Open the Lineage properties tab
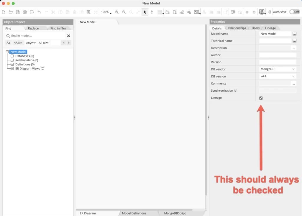Image resolution: width=302 pixels, height=216 pixels. [270, 28]
